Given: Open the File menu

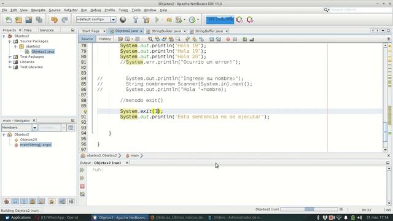Looking at the screenshot, I should [x=4, y=10].
